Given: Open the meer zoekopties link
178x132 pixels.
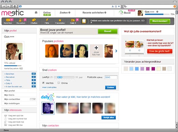Looking at the screenshot, I should coord(49,87).
